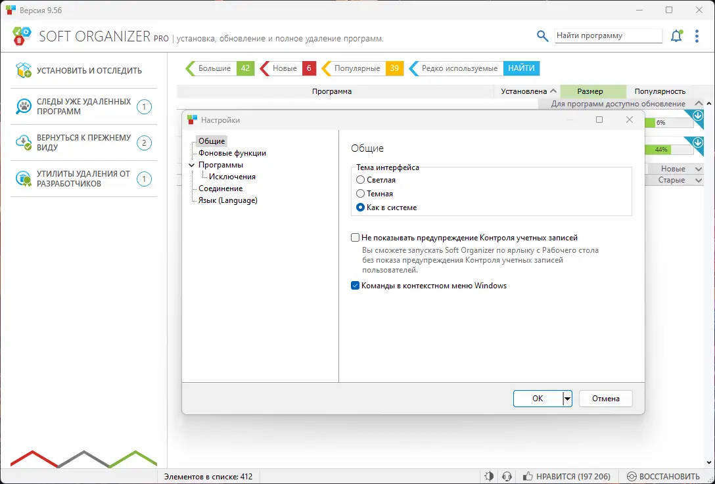
Task: Click the scroll-up arrow of the program list
Action: point(708,104)
